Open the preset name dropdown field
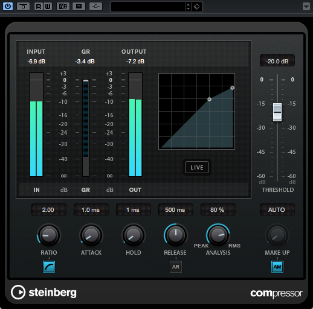This screenshot has height=309, width=313. pyautogui.click(x=148, y=7)
